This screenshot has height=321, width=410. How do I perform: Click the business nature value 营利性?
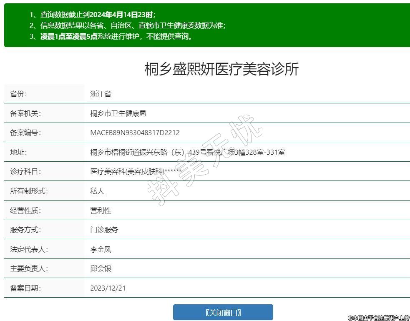[101, 211]
